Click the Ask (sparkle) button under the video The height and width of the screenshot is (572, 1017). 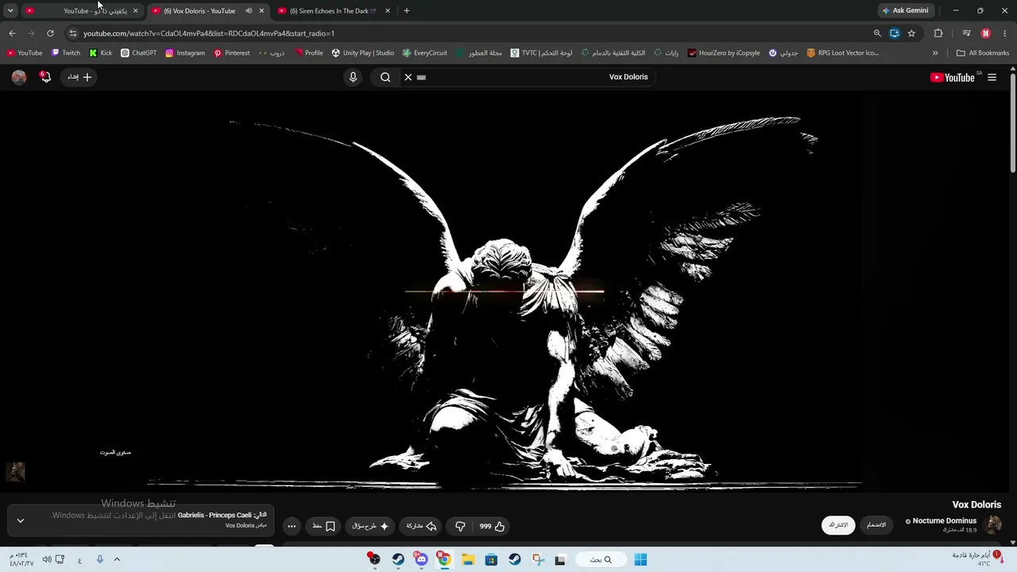coord(370,526)
